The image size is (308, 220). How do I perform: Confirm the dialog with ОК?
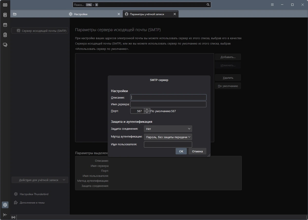[x=181, y=151]
